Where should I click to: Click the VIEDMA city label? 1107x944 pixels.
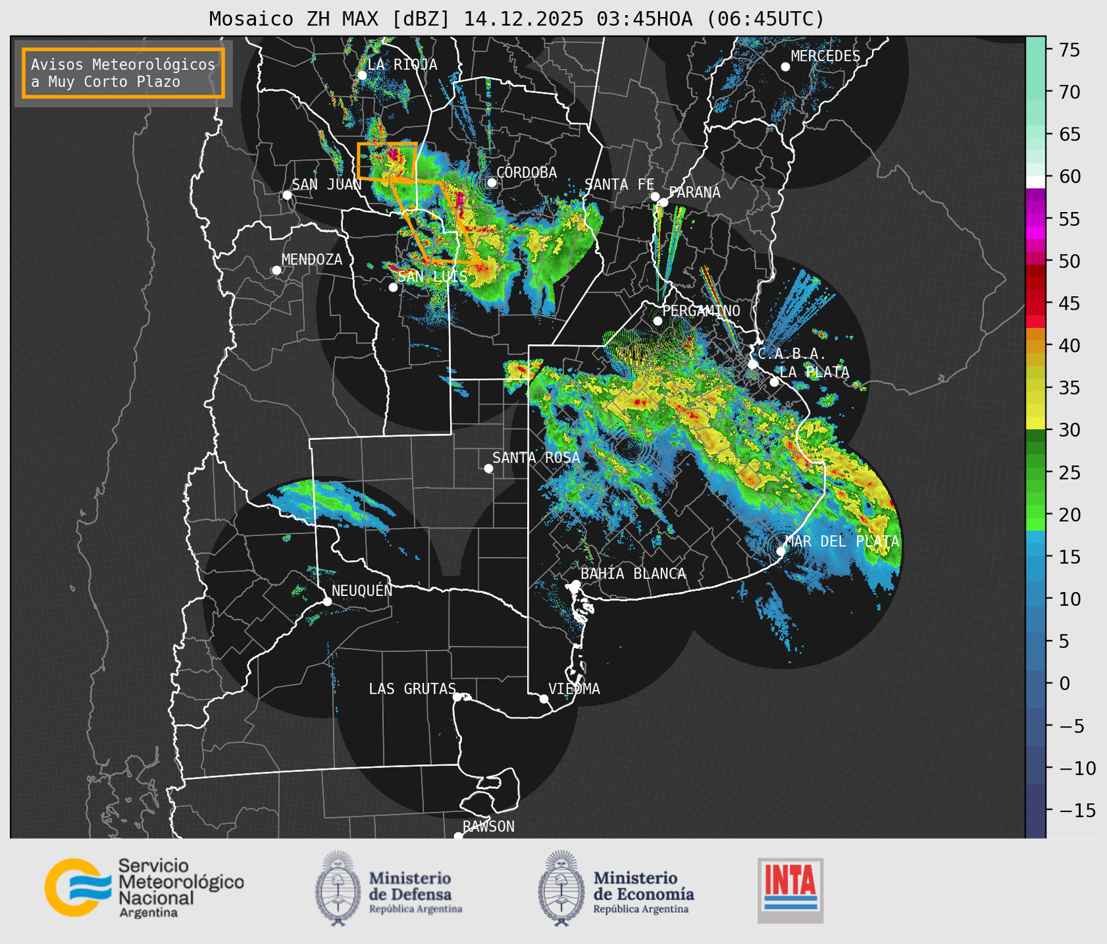[574, 689]
